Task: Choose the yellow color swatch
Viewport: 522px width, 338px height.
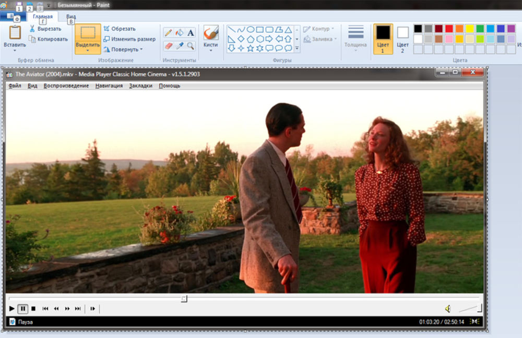Action: pyautogui.click(x=470, y=29)
